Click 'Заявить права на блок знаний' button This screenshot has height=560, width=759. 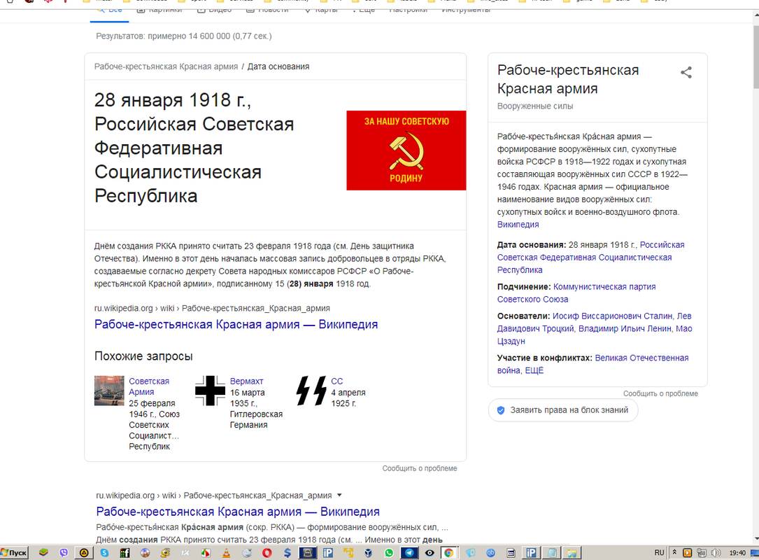(563, 410)
